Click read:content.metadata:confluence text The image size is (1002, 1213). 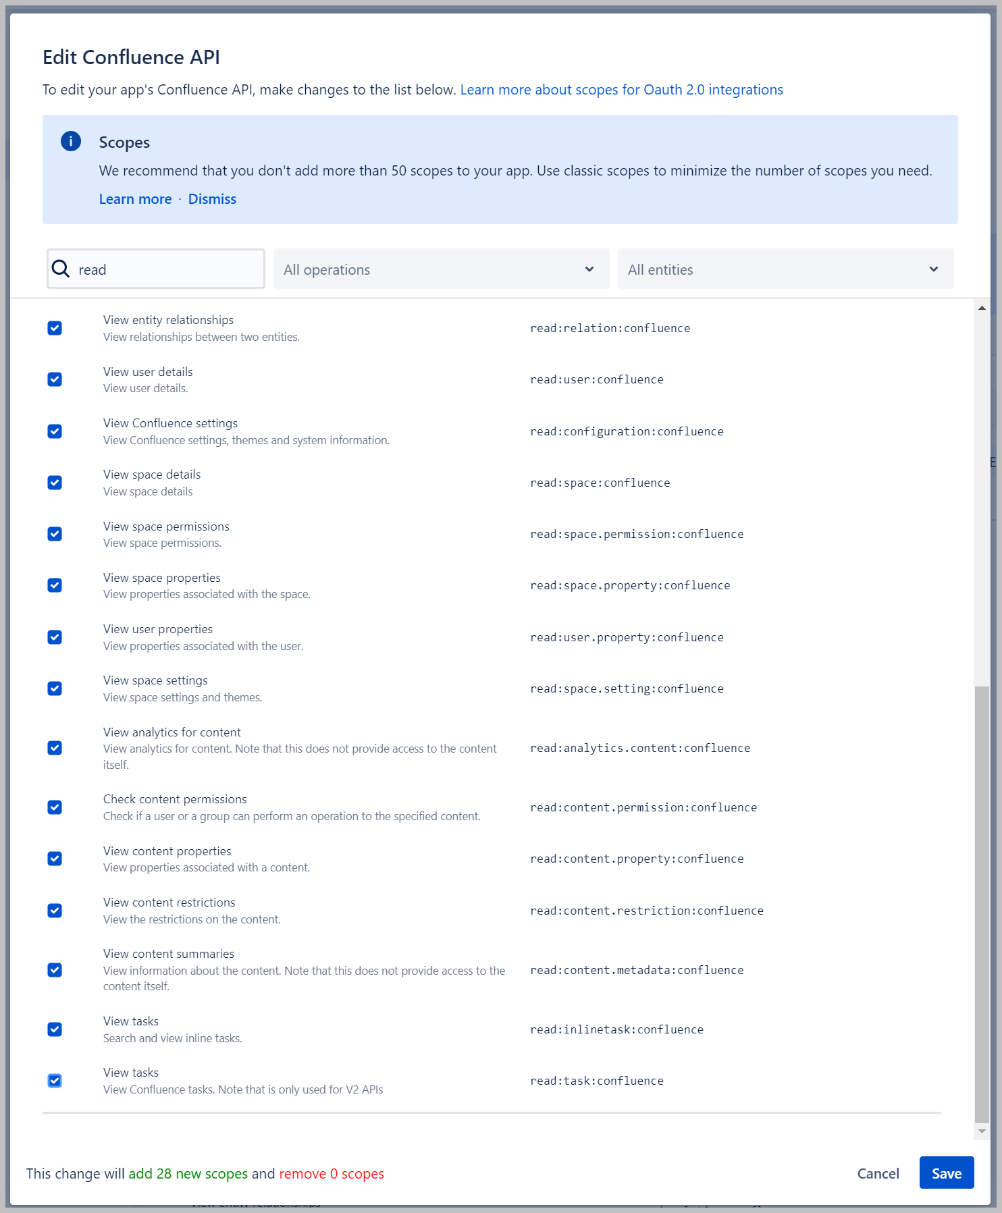(637, 970)
